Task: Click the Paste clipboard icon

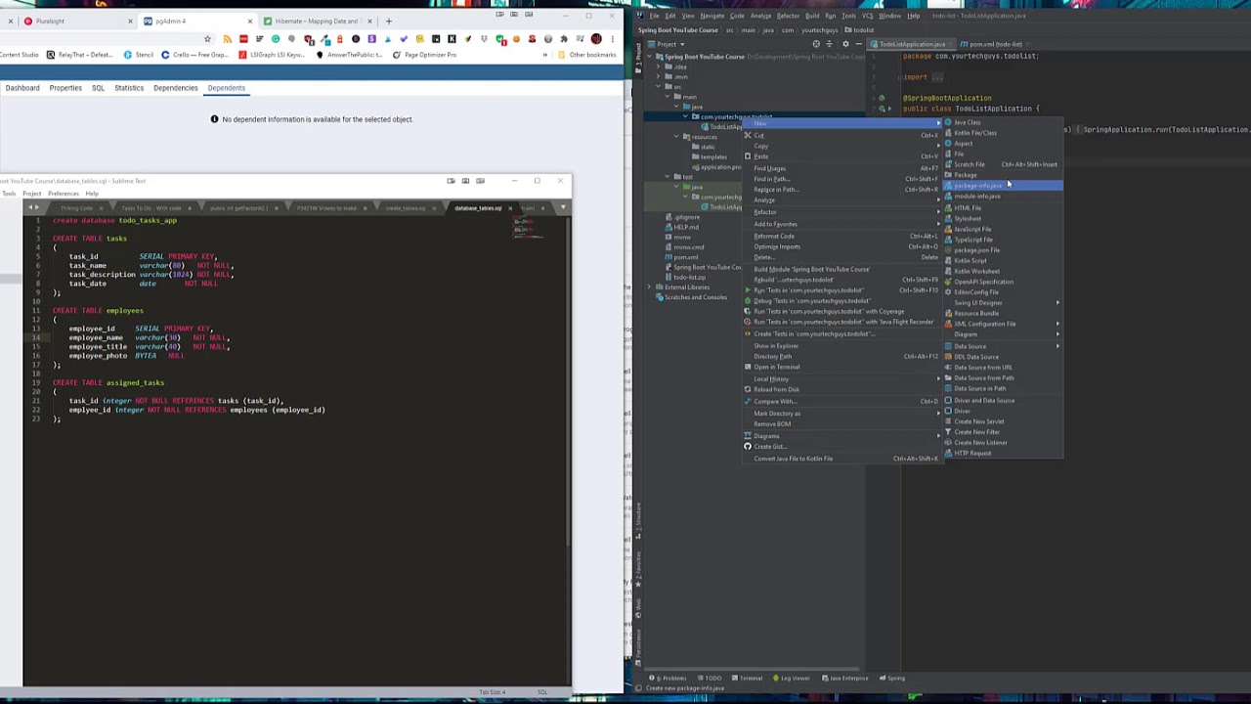Action: (748, 156)
